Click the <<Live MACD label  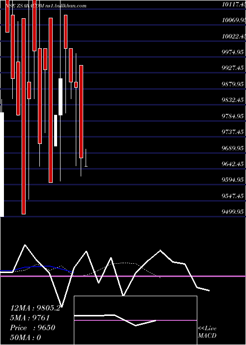(x=207, y=332)
